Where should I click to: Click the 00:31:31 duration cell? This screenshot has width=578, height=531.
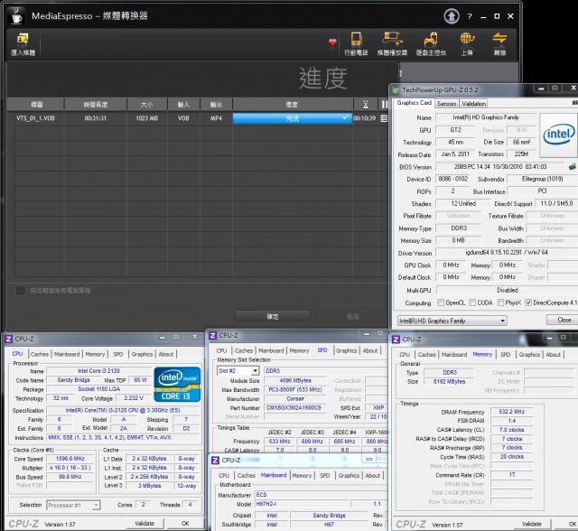coord(95,118)
